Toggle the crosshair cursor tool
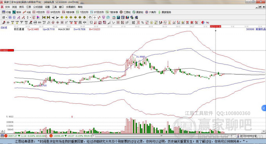Viewport: 266px width, 144px height. (95, 17)
